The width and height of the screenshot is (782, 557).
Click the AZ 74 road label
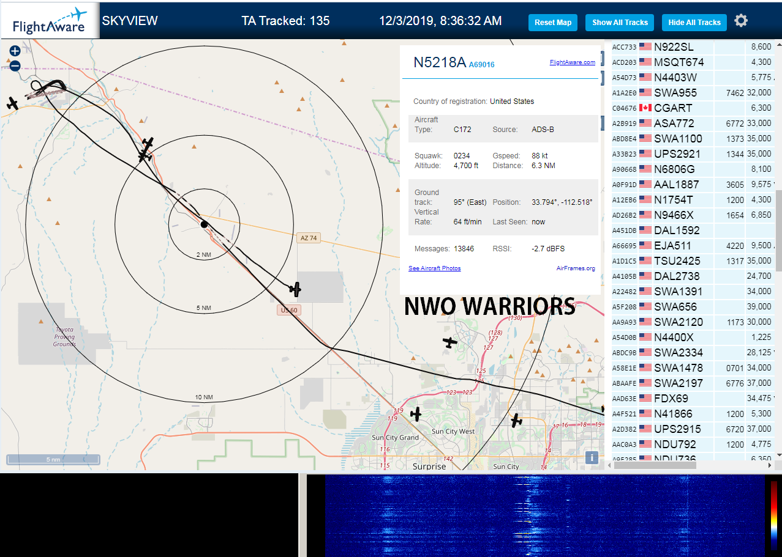(x=309, y=238)
